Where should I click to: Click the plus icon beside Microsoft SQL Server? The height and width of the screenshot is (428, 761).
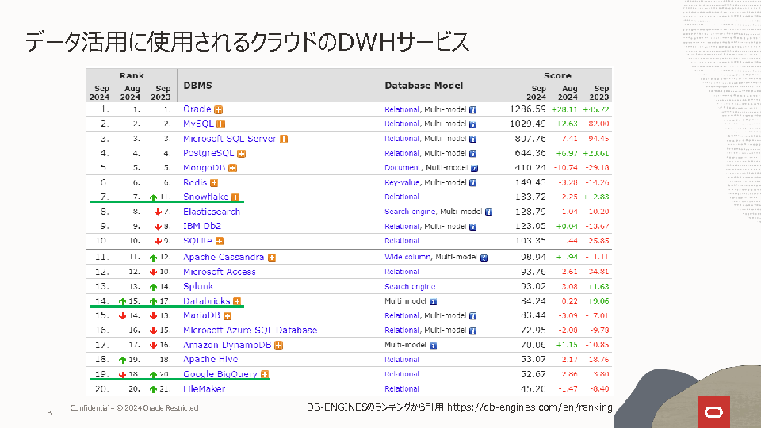click(283, 139)
